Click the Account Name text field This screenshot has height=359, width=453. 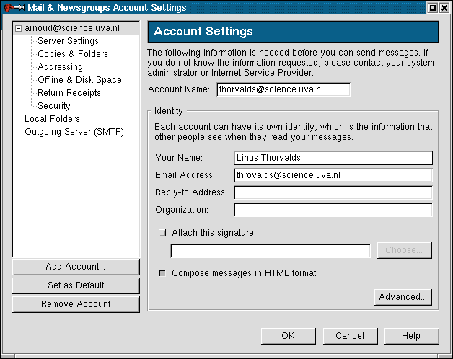coord(283,89)
